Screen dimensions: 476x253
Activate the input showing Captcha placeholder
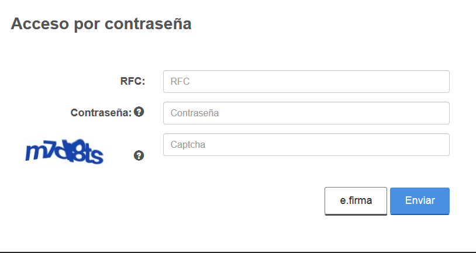tap(306, 145)
